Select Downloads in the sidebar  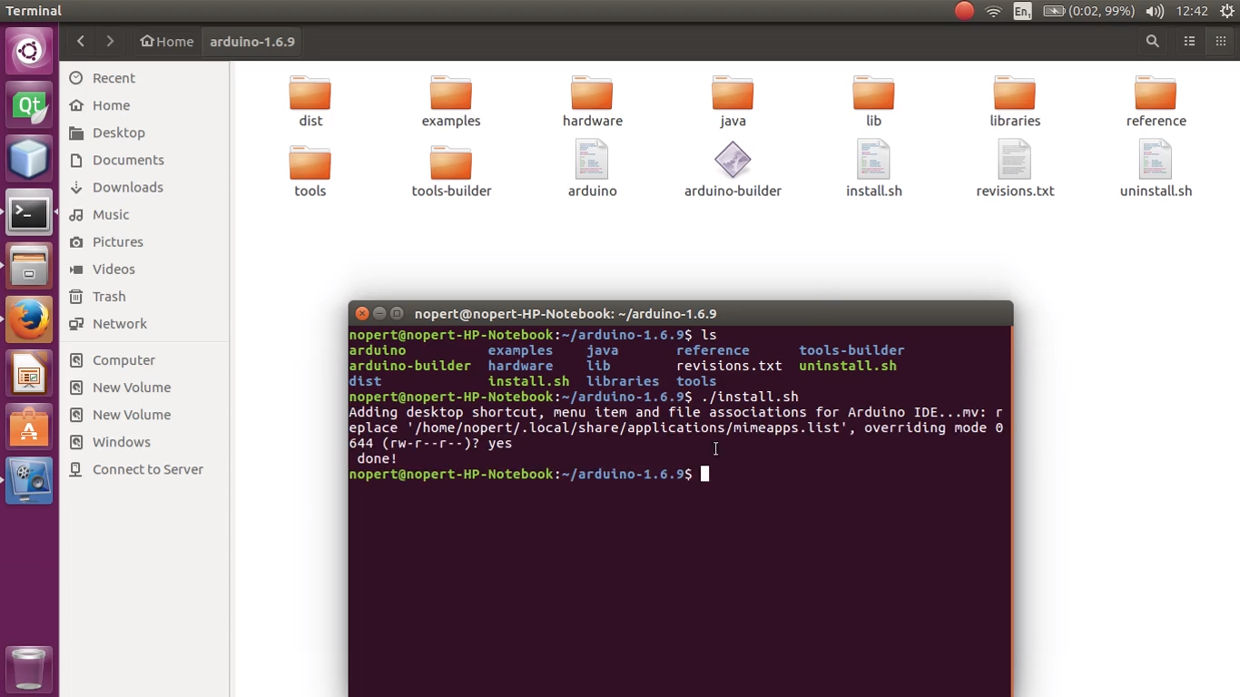point(127,187)
